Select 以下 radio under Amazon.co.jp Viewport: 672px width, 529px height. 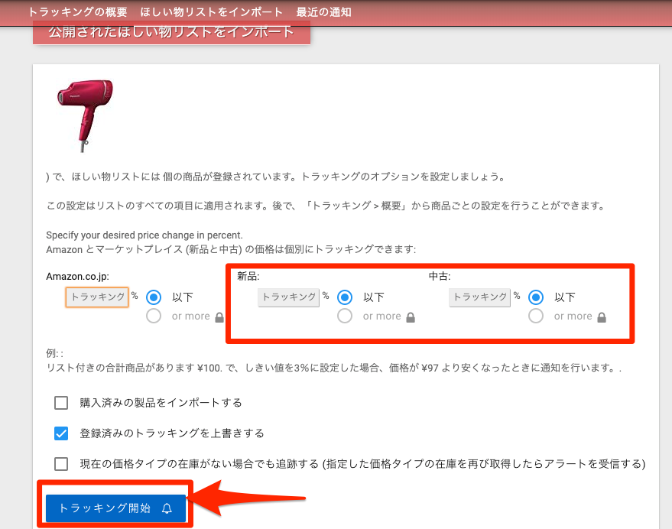[x=154, y=297]
